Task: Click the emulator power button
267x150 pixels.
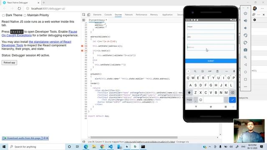Action: click(245, 13)
